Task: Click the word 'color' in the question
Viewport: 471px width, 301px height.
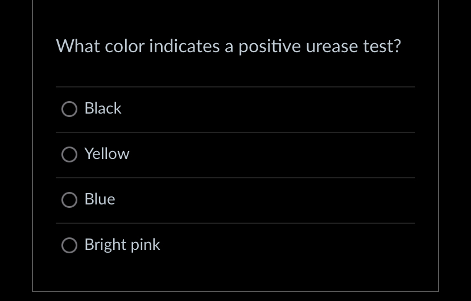Action: 124,46
